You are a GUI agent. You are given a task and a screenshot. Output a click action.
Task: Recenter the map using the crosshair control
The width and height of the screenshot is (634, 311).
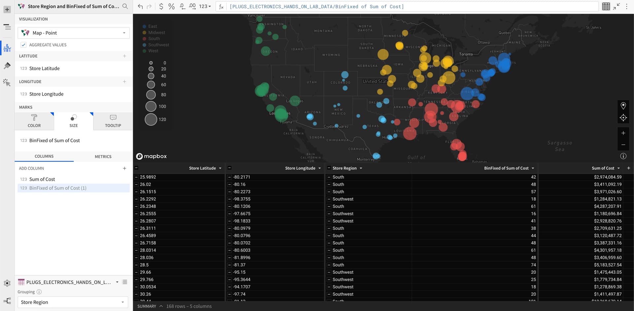click(623, 118)
